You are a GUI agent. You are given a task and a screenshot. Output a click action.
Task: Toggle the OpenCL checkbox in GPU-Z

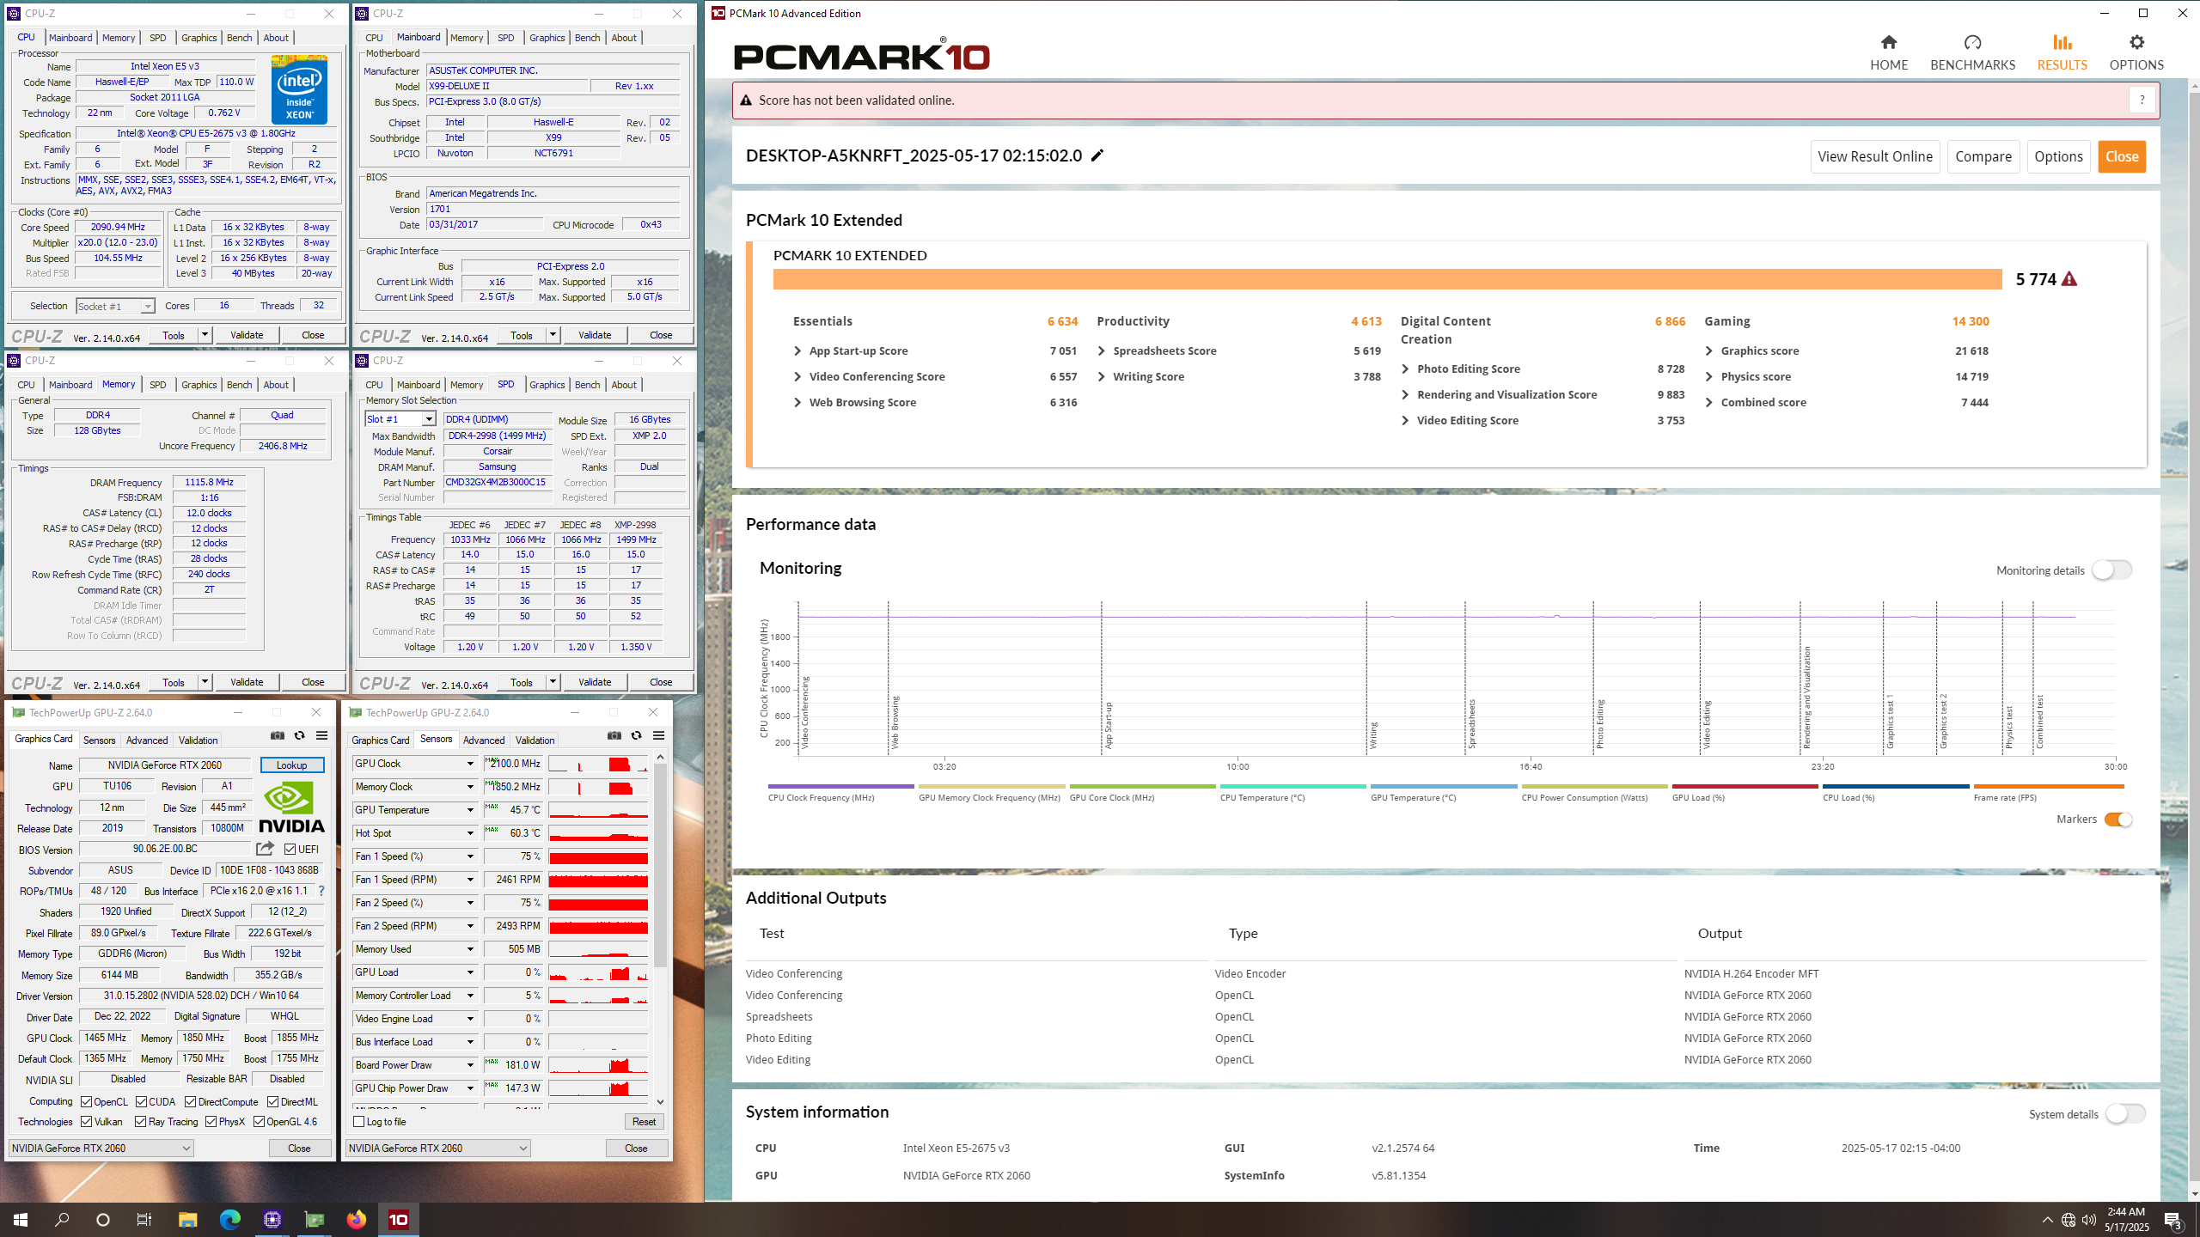point(87,1102)
